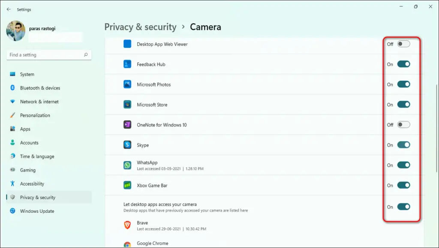The image size is (439, 248).
Task: Click the Accessibility sidebar icon
Action: tap(12, 184)
